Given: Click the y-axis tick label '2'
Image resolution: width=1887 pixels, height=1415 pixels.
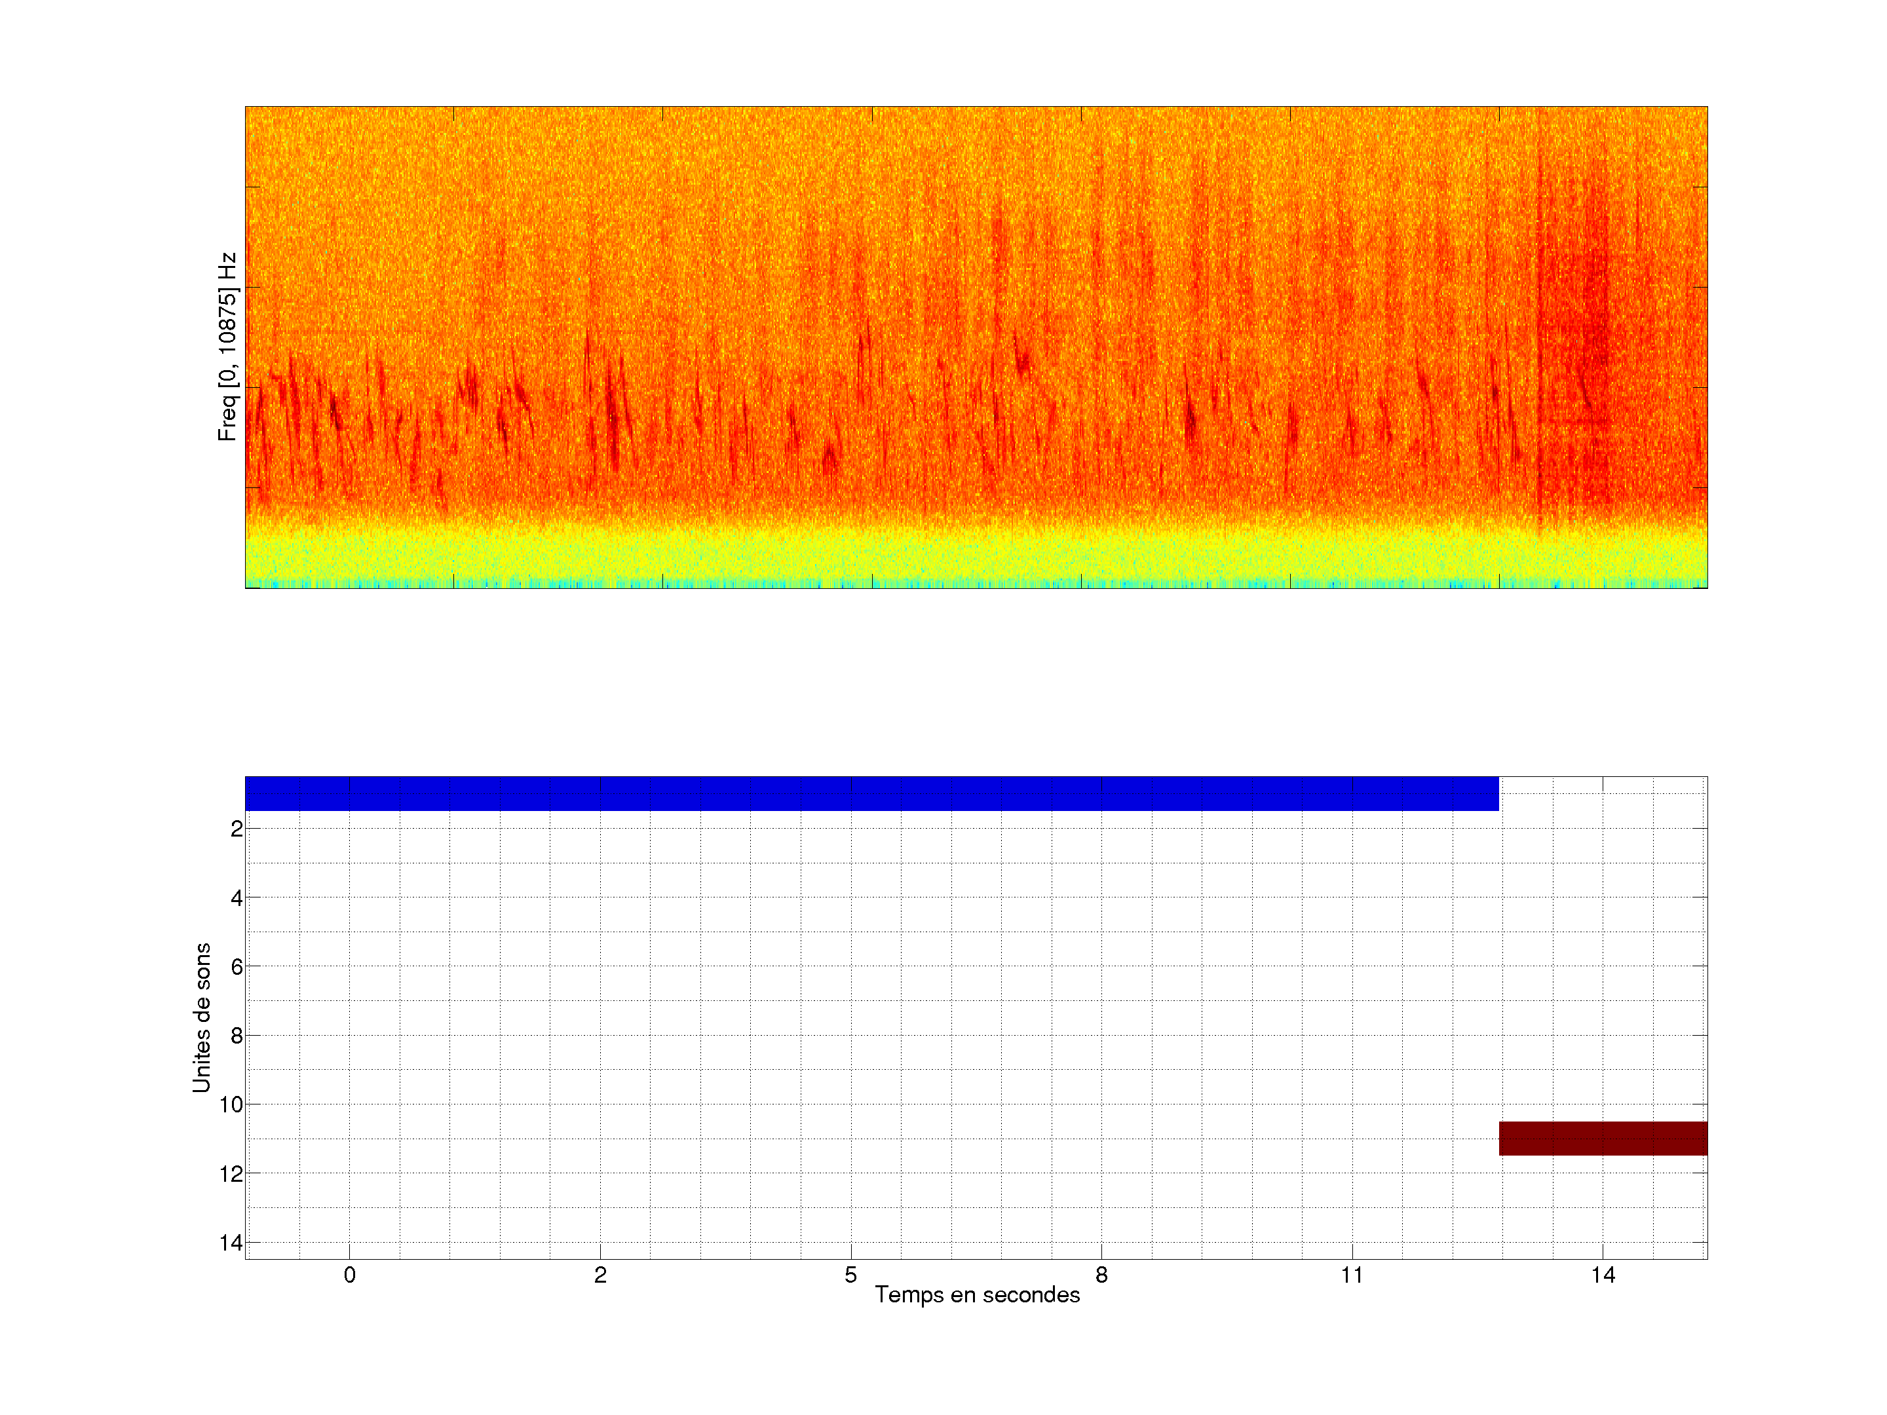Looking at the screenshot, I should 237,829.
